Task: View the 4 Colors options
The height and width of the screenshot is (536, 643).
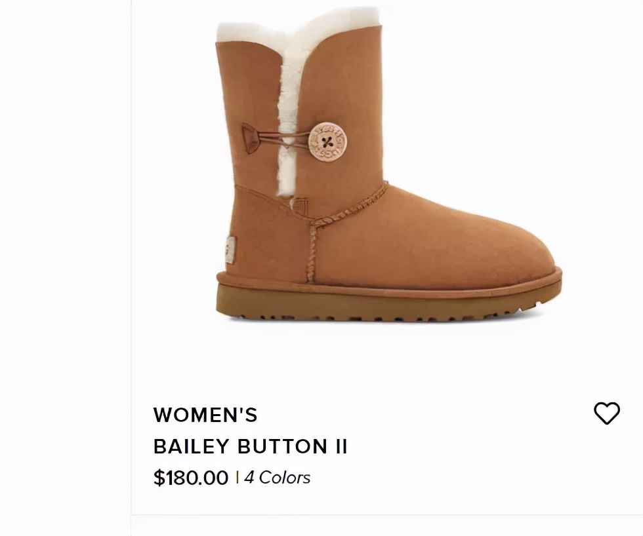Action: (277, 478)
